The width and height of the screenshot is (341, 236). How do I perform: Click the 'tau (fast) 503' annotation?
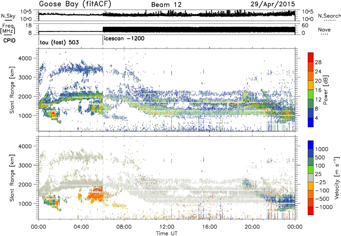click(x=59, y=42)
